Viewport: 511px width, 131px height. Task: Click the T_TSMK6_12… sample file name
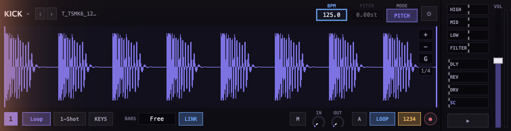click(79, 14)
